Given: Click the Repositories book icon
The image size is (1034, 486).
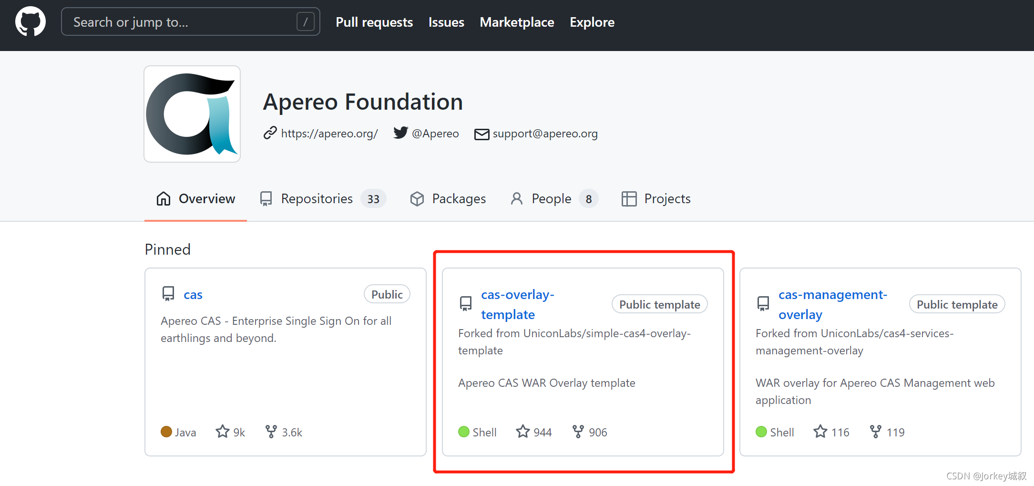Looking at the screenshot, I should pyautogui.click(x=266, y=199).
